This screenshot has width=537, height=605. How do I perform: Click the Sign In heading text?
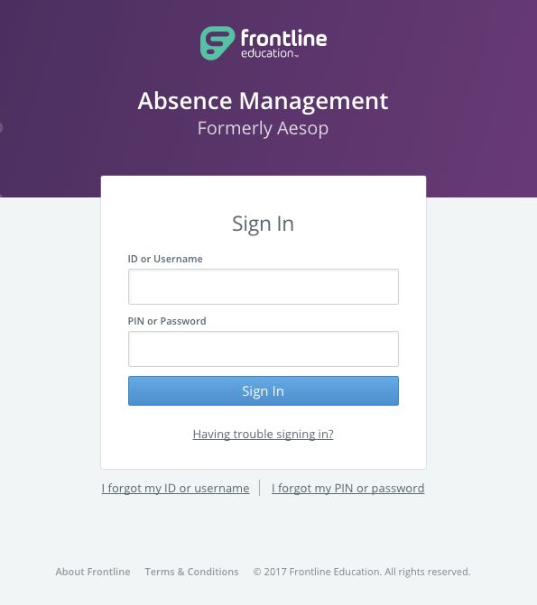pos(264,224)
